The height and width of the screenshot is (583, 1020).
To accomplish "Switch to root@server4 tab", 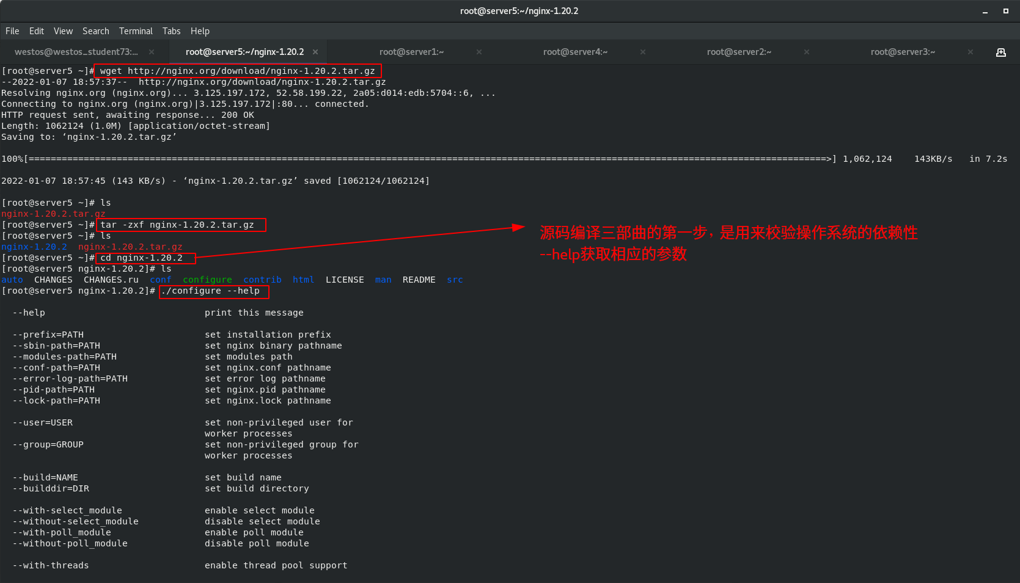I will pos(575,52).
